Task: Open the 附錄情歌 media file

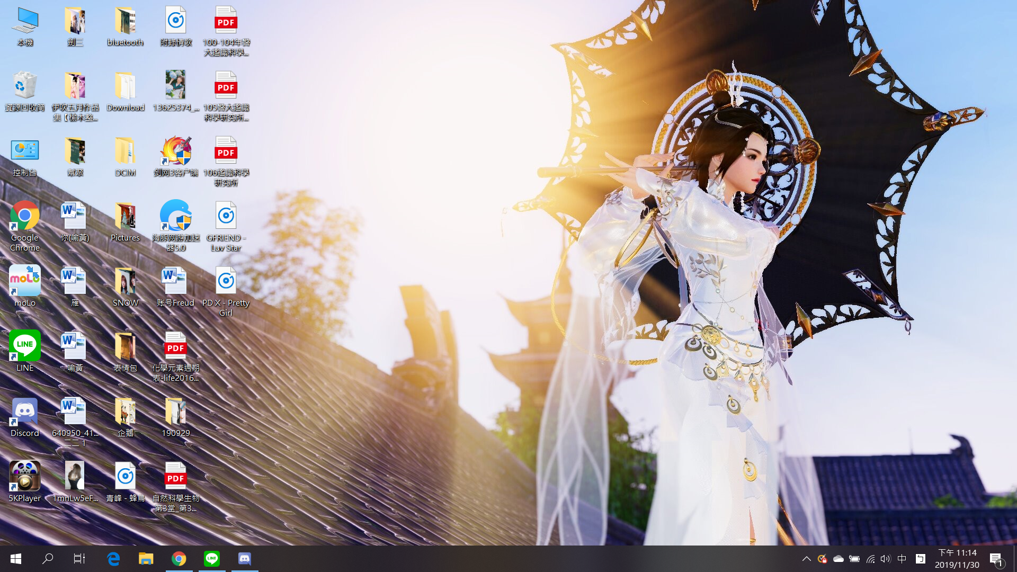Action: click(176, 26)
